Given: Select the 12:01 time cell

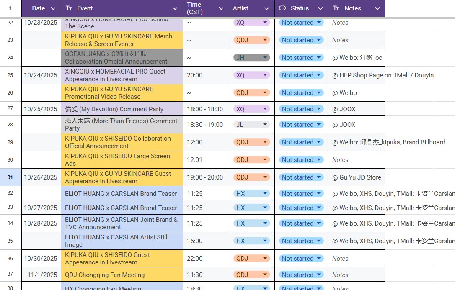Looking at the screenshot, I should tap(206, 159).
